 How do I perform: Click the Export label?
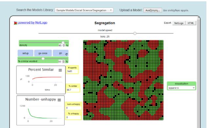click(167, 23)
